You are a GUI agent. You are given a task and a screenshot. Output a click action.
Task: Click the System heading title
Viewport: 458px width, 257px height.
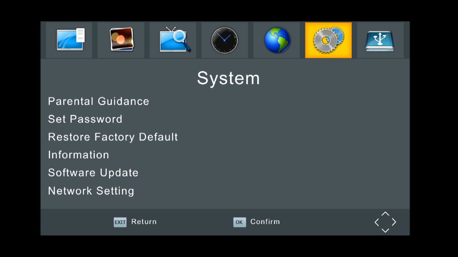coord(228,78)
